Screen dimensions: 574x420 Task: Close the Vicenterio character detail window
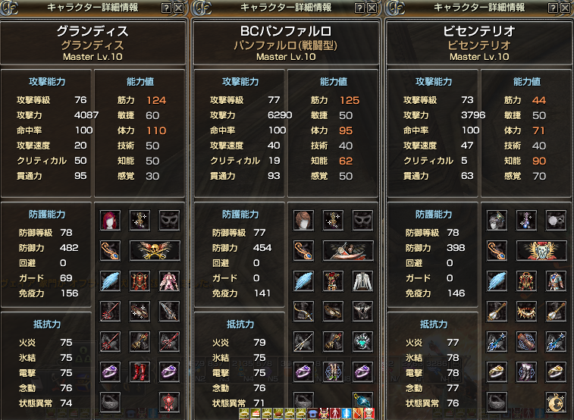pos(565,8)
